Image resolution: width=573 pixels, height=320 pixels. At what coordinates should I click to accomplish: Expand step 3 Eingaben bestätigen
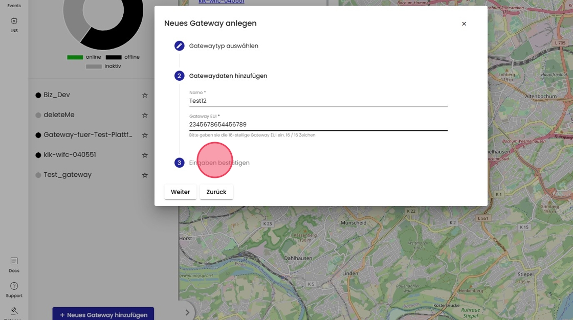pos(219,163)
